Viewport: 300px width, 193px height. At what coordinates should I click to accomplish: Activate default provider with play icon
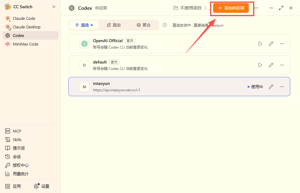point(260,65)
